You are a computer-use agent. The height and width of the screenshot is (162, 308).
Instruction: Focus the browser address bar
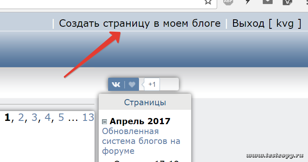(x=98, y=3)
